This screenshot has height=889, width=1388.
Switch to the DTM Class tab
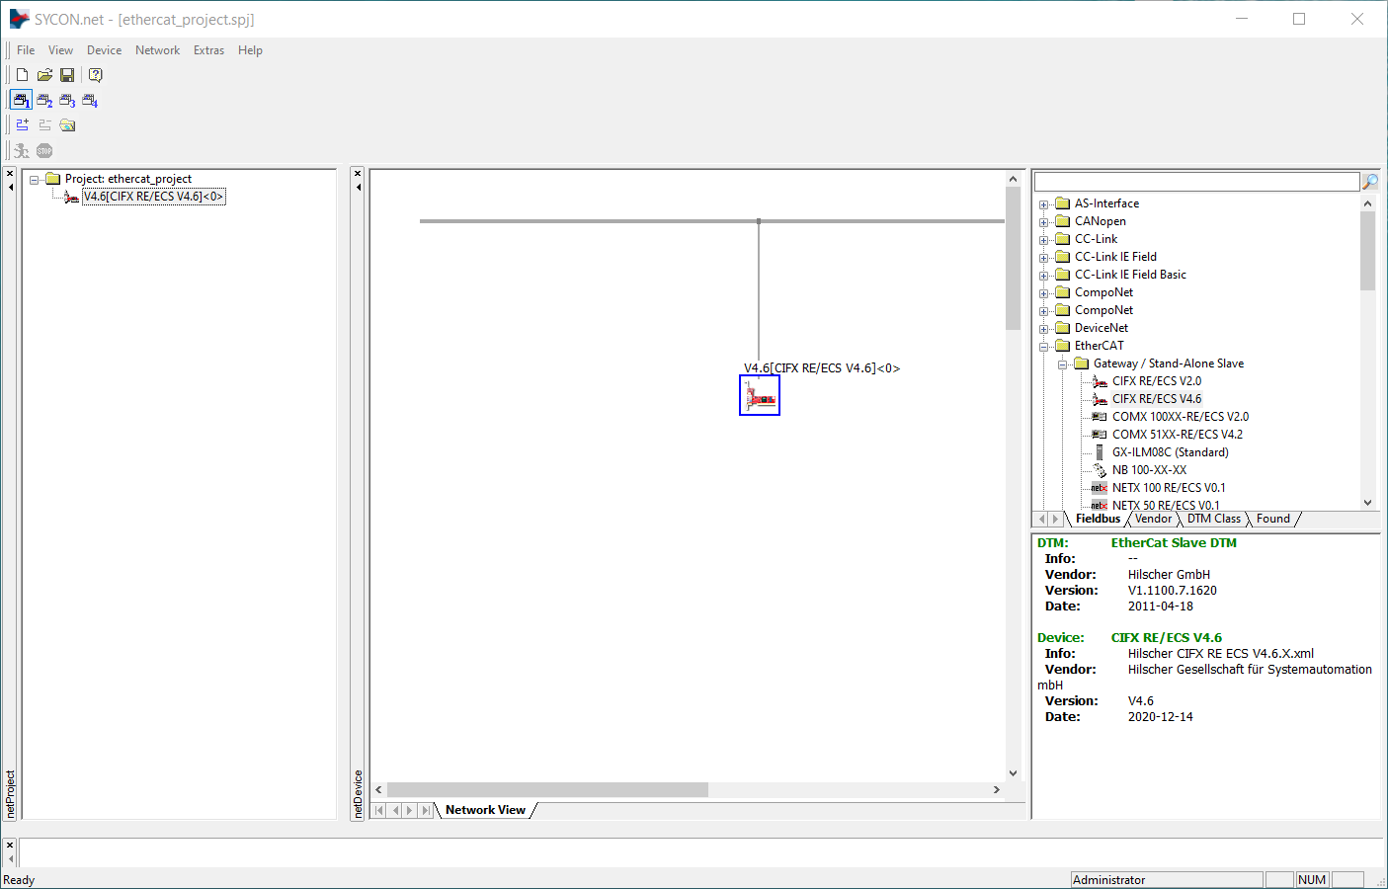[x=1213, y=519]
